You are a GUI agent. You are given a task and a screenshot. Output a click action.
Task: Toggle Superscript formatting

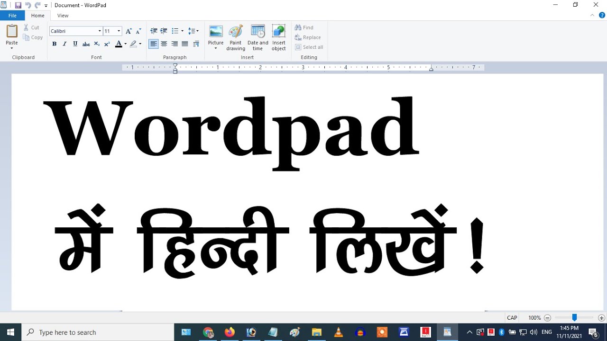point(107,44)
